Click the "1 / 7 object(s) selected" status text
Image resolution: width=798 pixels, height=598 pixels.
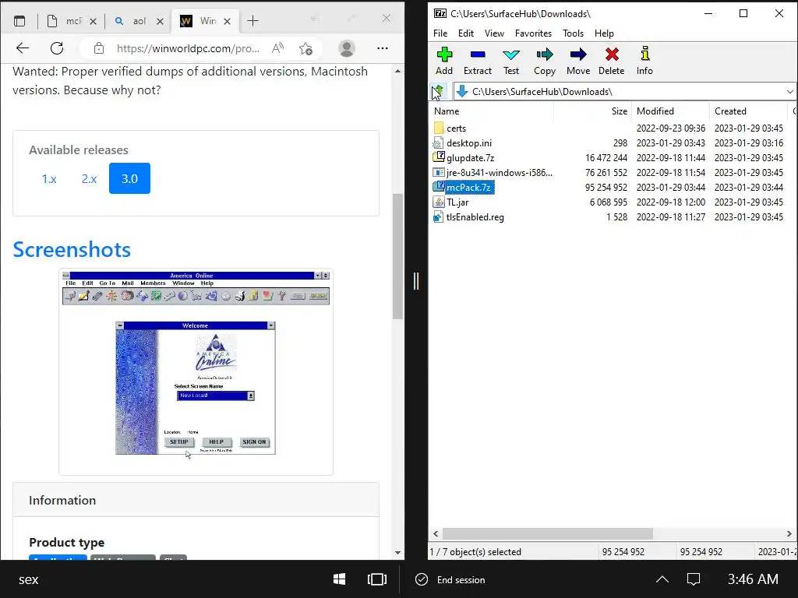(475, 552)
